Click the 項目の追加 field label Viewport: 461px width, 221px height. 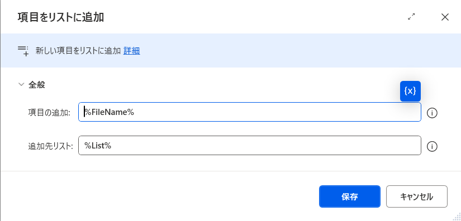49,112
